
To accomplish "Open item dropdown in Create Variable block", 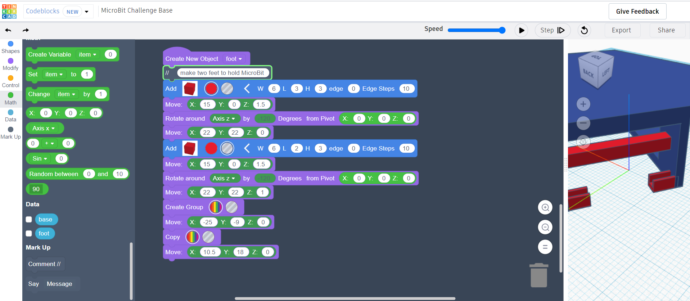I will point(87,54).
